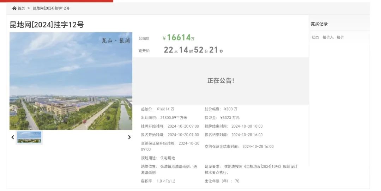Image resolution: width=381 pixels, height=191 pixels.
Task: Click the 报价人 column header
Action: [328, 37]
